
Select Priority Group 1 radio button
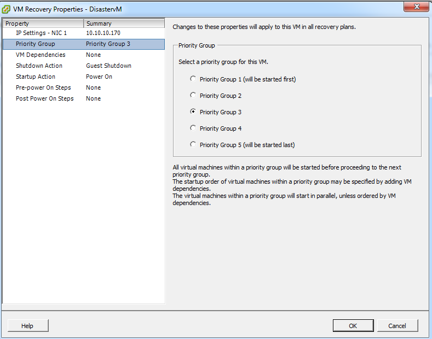tap(193, 79)
